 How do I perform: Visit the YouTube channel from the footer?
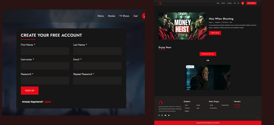click(x=166, y=115)
